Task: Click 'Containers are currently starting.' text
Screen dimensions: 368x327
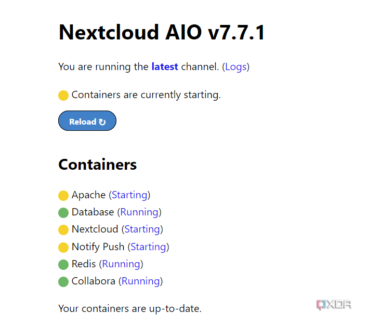Action: (x=146, y=95)
